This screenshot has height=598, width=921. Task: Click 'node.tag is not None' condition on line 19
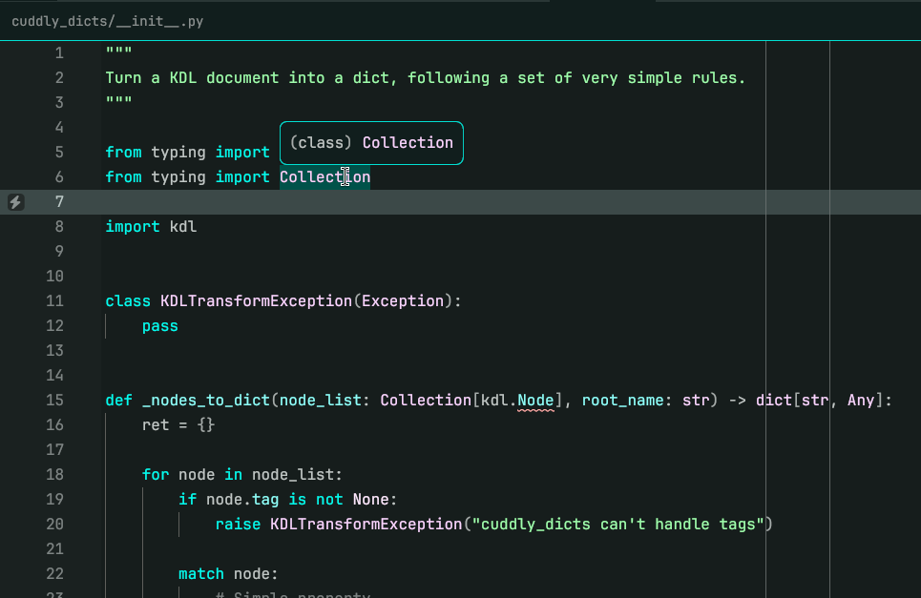click(x=297, y=500)
